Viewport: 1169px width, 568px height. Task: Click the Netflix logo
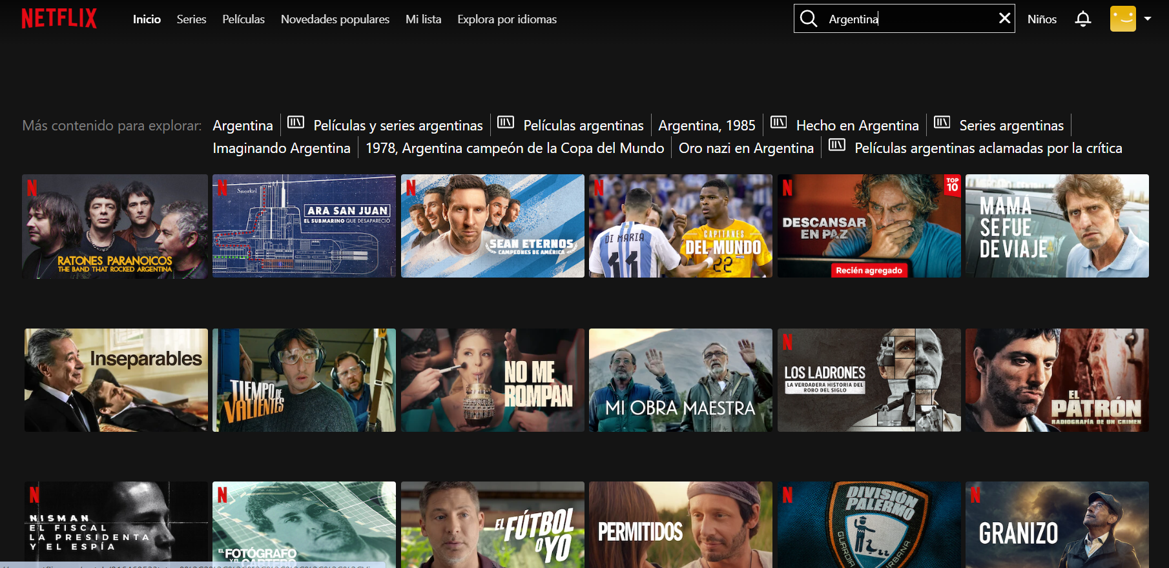click(x=59, y=19)
